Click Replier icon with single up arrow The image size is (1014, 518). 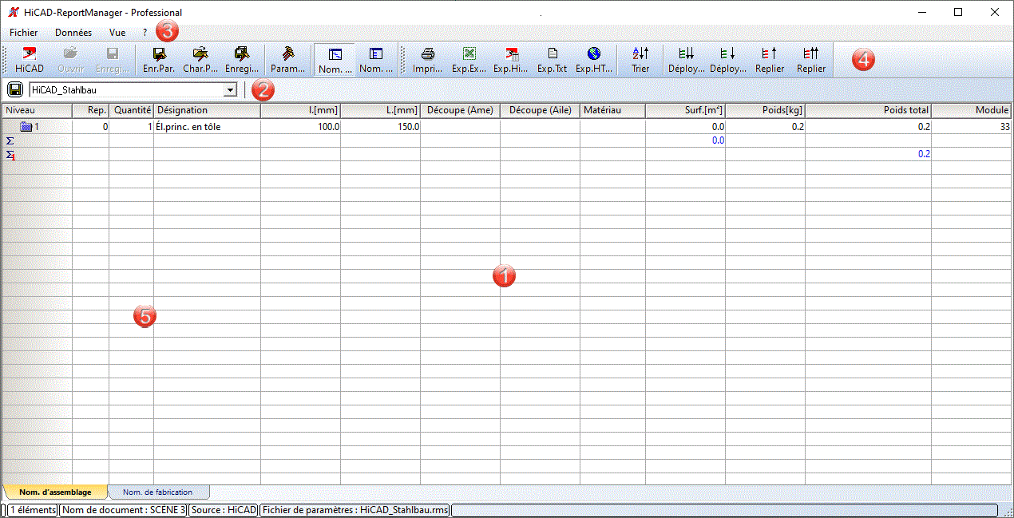[x=770, y=60]
